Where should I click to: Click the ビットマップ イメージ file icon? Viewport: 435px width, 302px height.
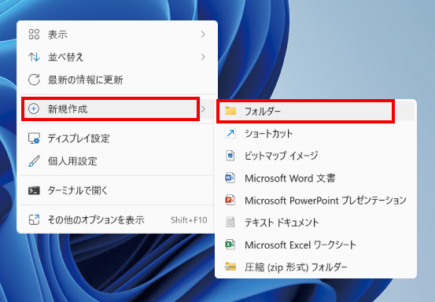[x=230, y=156]
